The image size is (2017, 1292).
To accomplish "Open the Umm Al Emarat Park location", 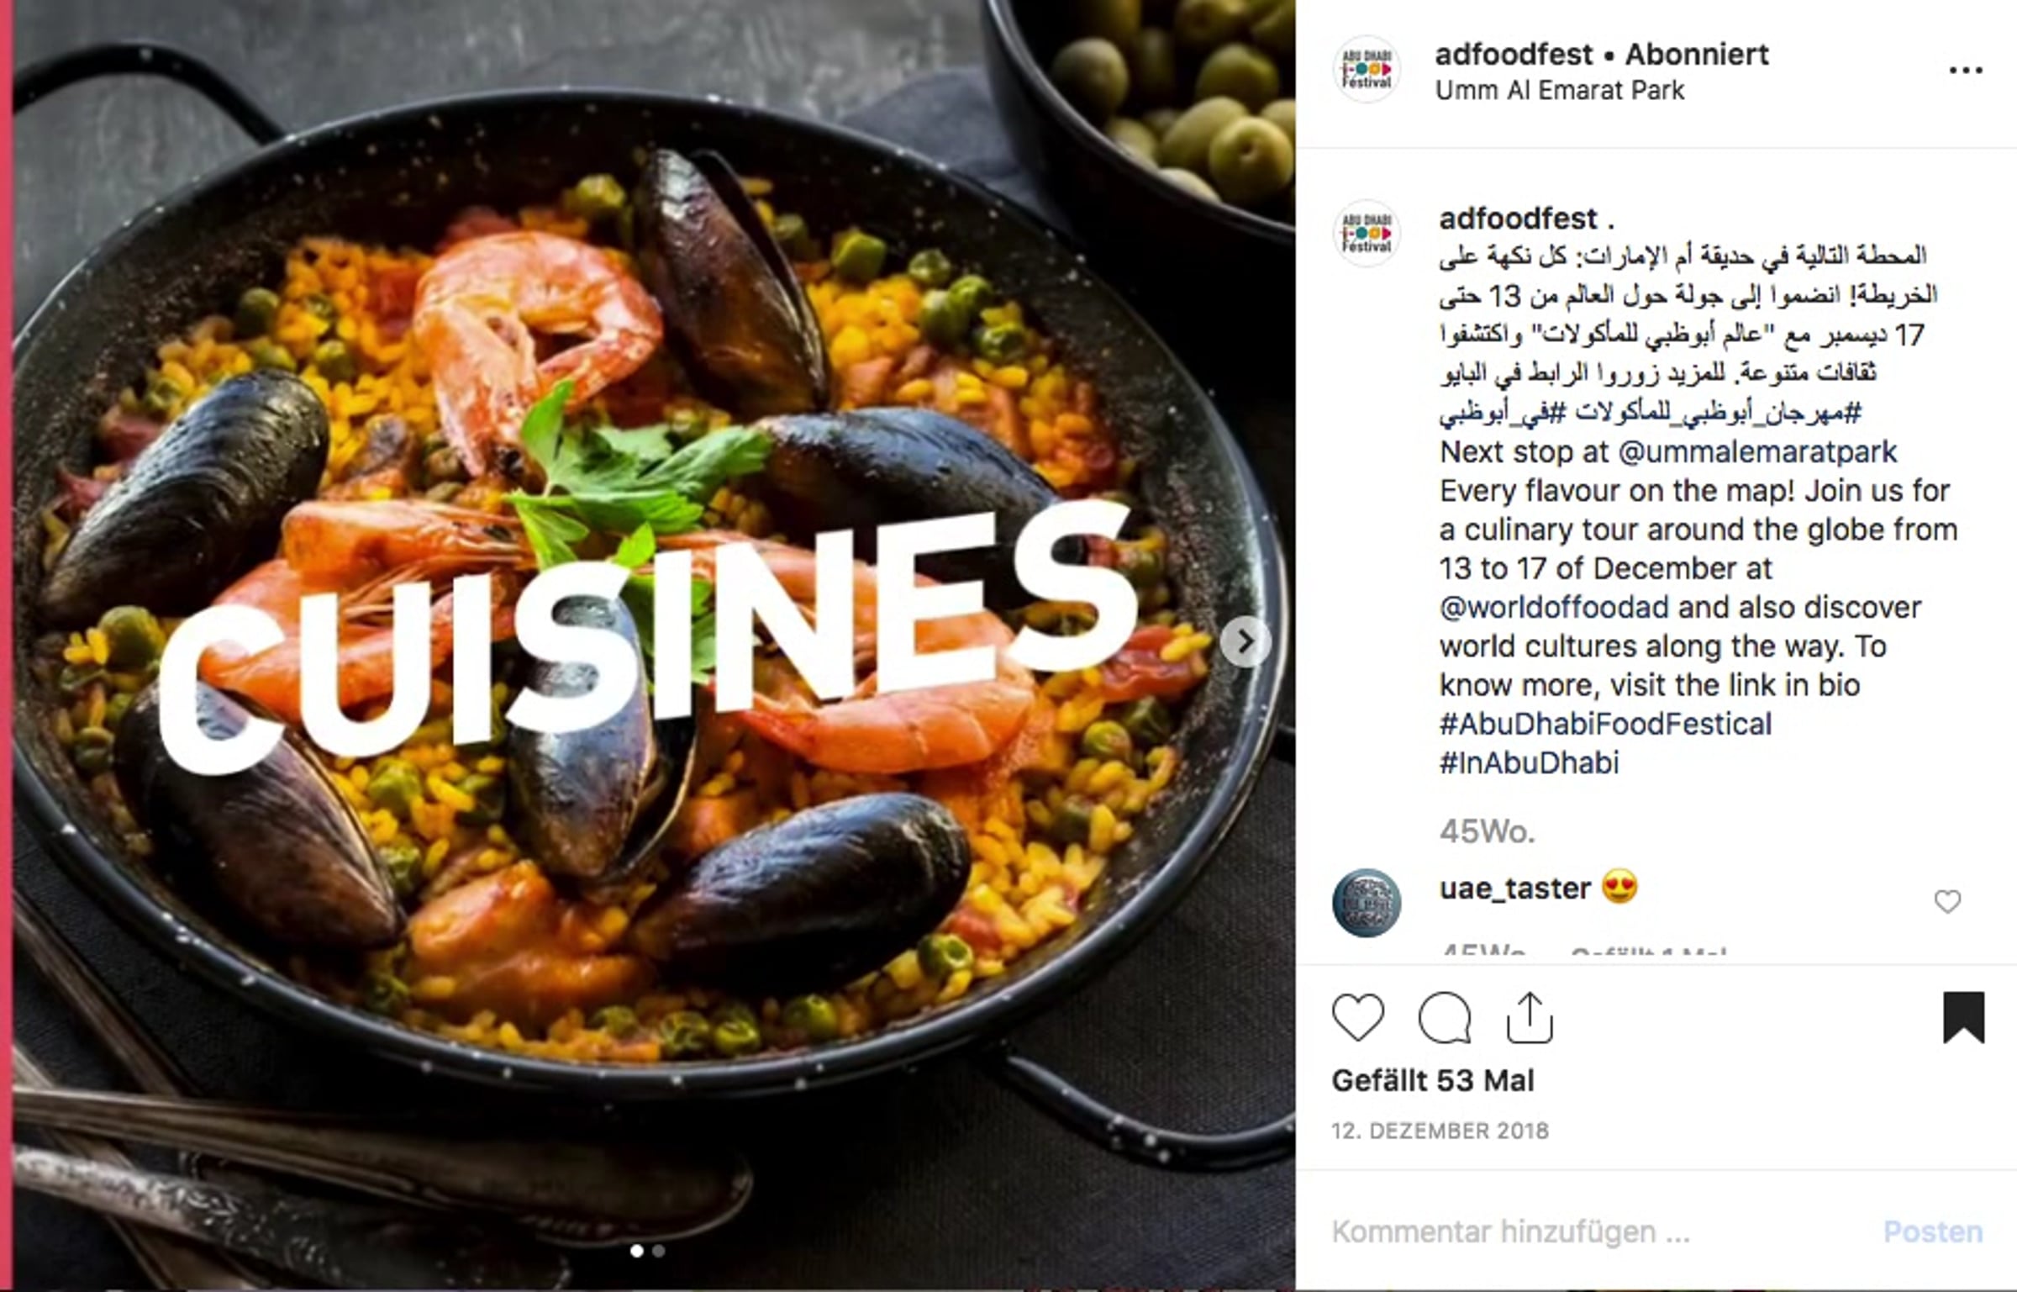I will pyautogui.click(x=1560, y=90).
